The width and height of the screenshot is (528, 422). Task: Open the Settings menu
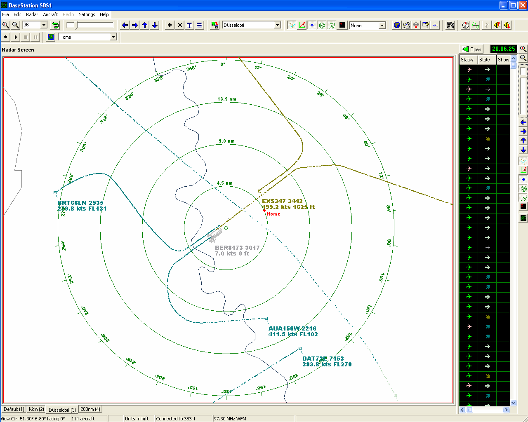coord(87,14)
